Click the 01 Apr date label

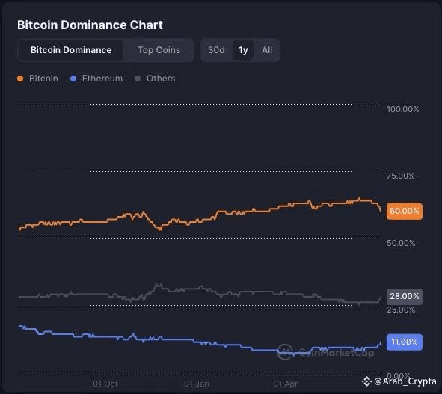285,384
